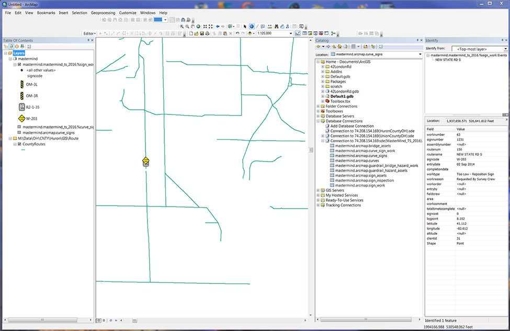This screenshot has height=331, width=510.
Task: Open the Bookmarks menu
Action: [47, 12]
